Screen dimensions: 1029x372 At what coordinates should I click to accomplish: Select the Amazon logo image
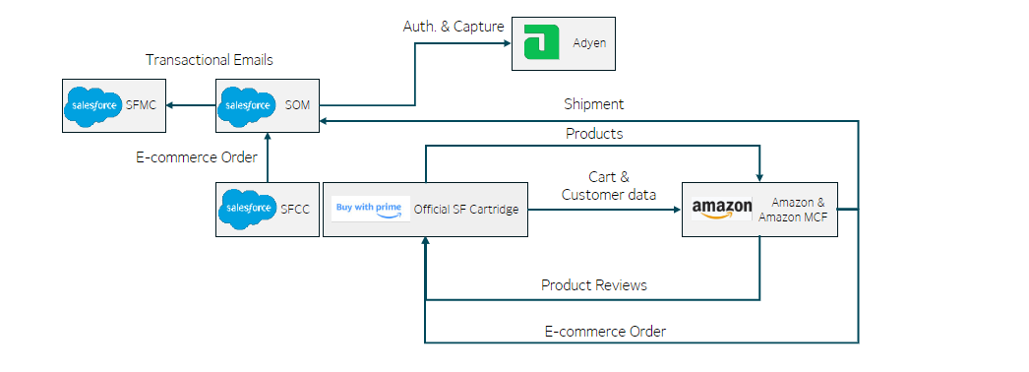coord(722,209)
